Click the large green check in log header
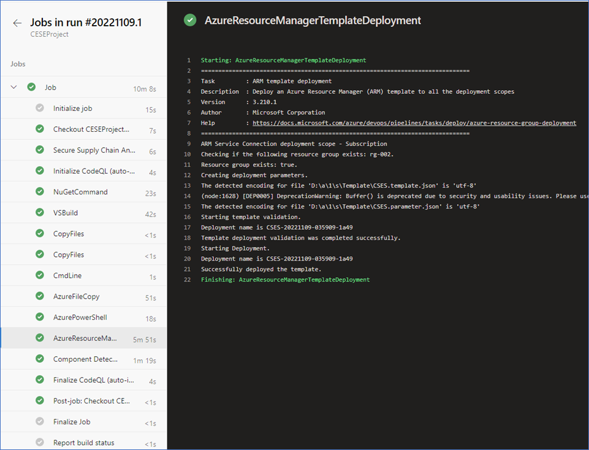 point(190,20)
